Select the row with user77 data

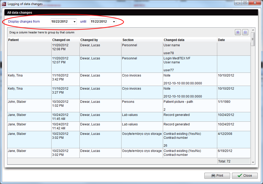[129, 64]
